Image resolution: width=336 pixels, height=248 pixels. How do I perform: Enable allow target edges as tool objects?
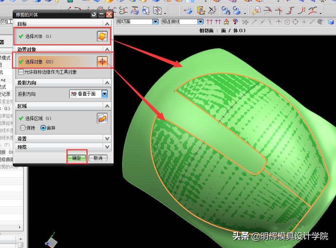point(21,72)
